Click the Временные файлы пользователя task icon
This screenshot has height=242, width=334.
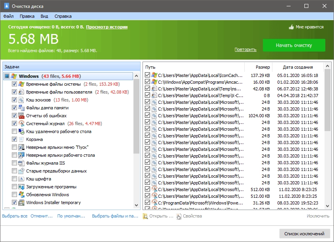point(21,92)
